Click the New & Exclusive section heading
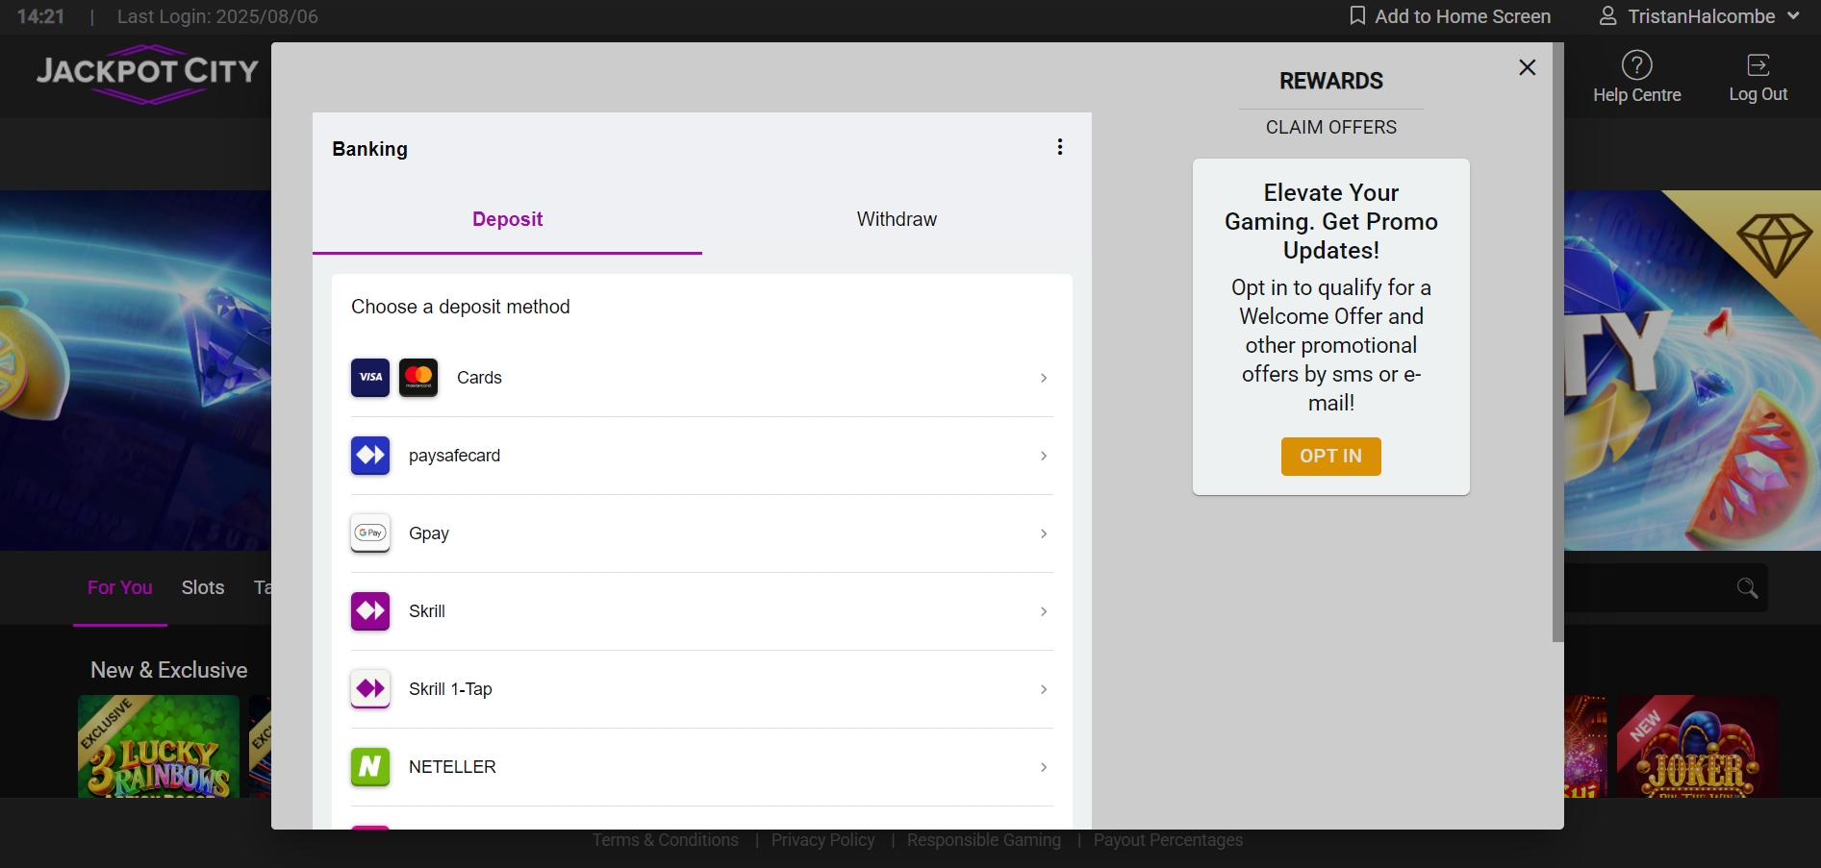This screenshot has height=868, width=1821. click(x=169, y=670)
